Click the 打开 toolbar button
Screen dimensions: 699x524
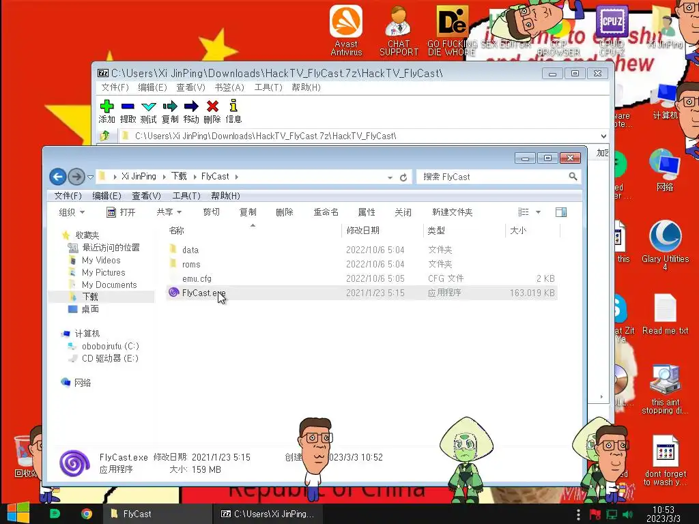122,212
